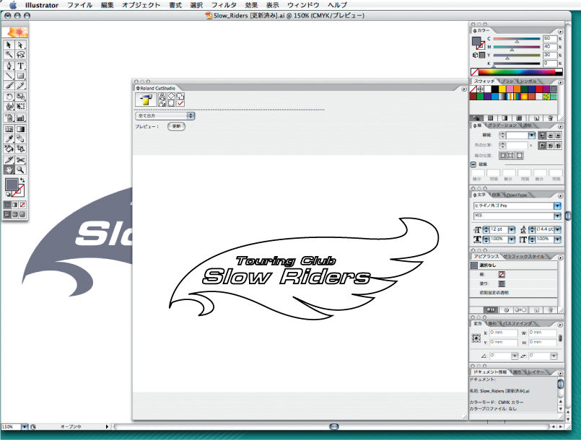Choose the Scissors tool
This screenshot has height=440, width=581.
point(21,159)
